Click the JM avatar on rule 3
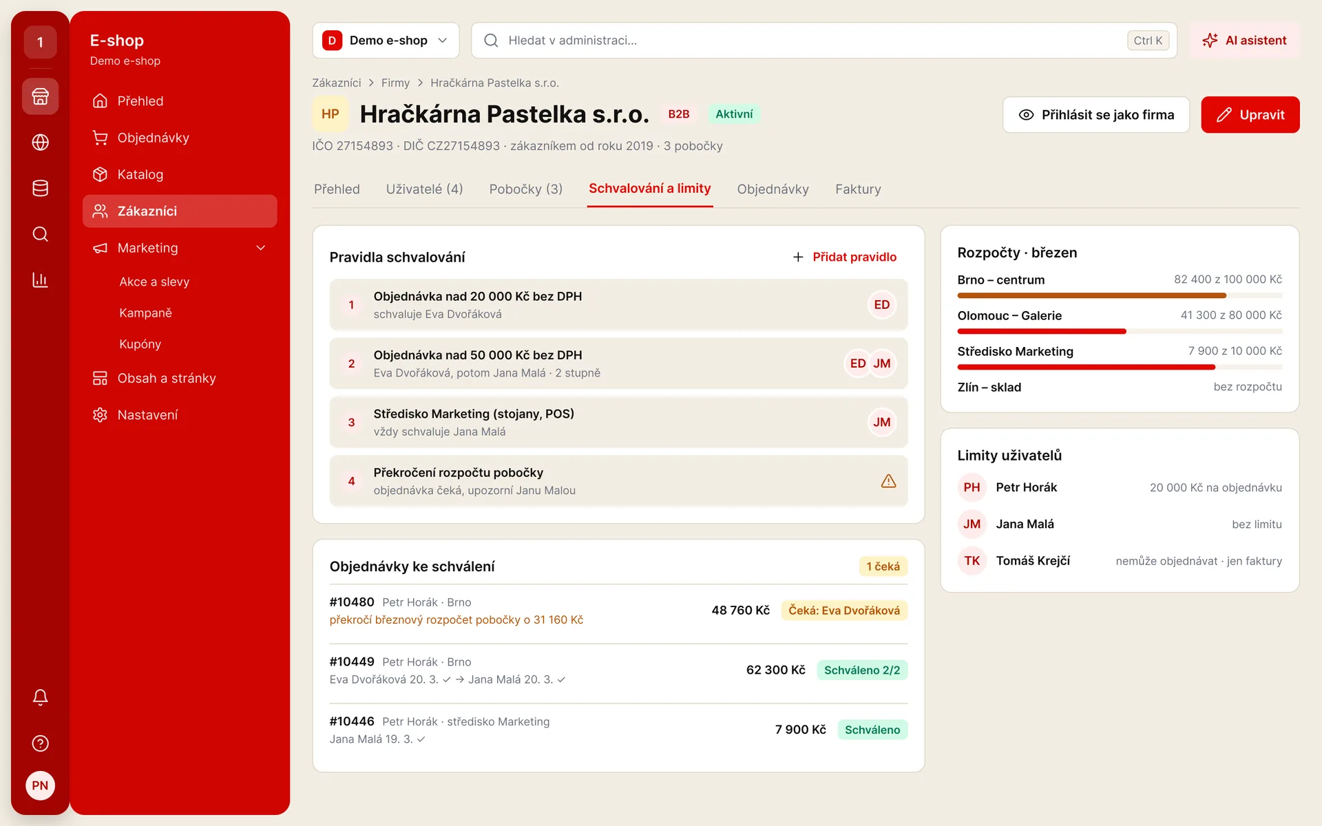1322x826 pixels. pyautogui.click(x=881, y=423)
